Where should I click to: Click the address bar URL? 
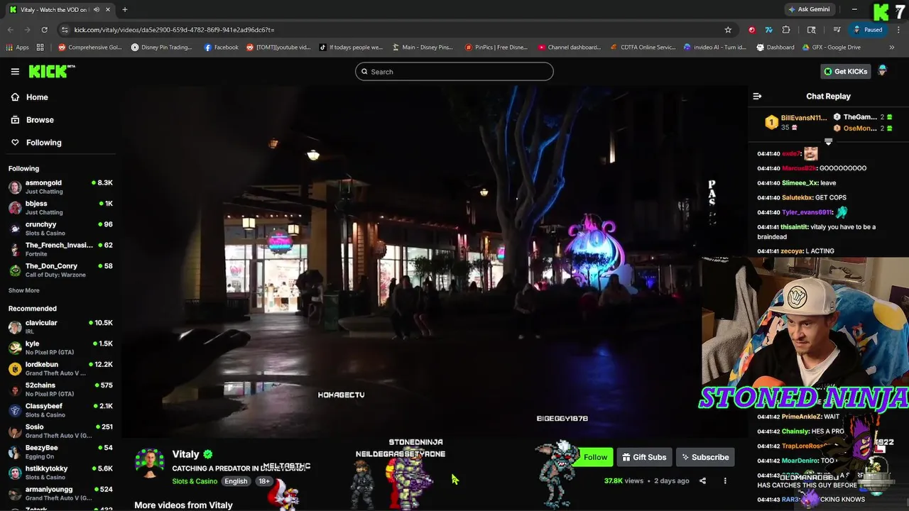(174, 30)
